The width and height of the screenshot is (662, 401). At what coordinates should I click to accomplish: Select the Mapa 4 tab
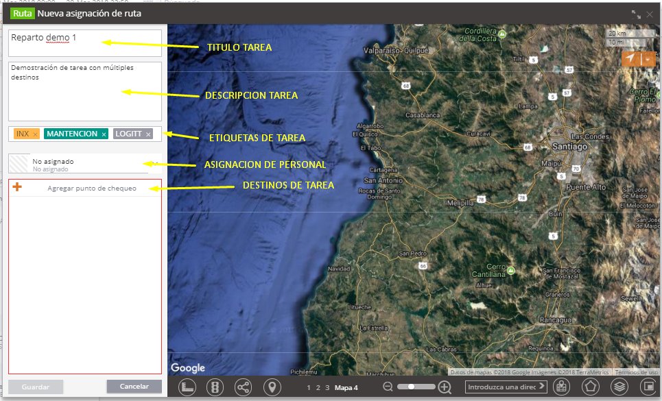346,387
